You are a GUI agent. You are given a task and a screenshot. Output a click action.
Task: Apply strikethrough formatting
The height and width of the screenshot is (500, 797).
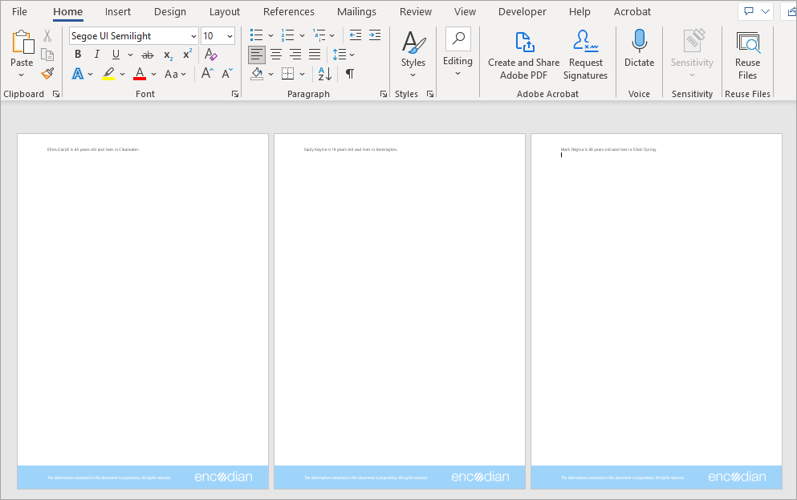click(148, 55)
